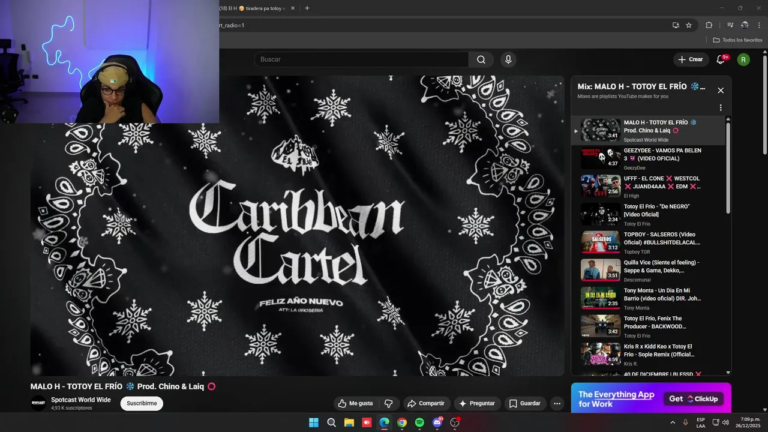Screen dimensions: 768x432
Task: Open Discord from taskbar
Action: 437,422
